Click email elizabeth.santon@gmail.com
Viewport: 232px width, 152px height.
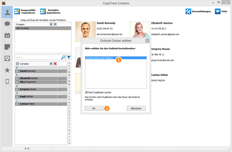(165, 34)
